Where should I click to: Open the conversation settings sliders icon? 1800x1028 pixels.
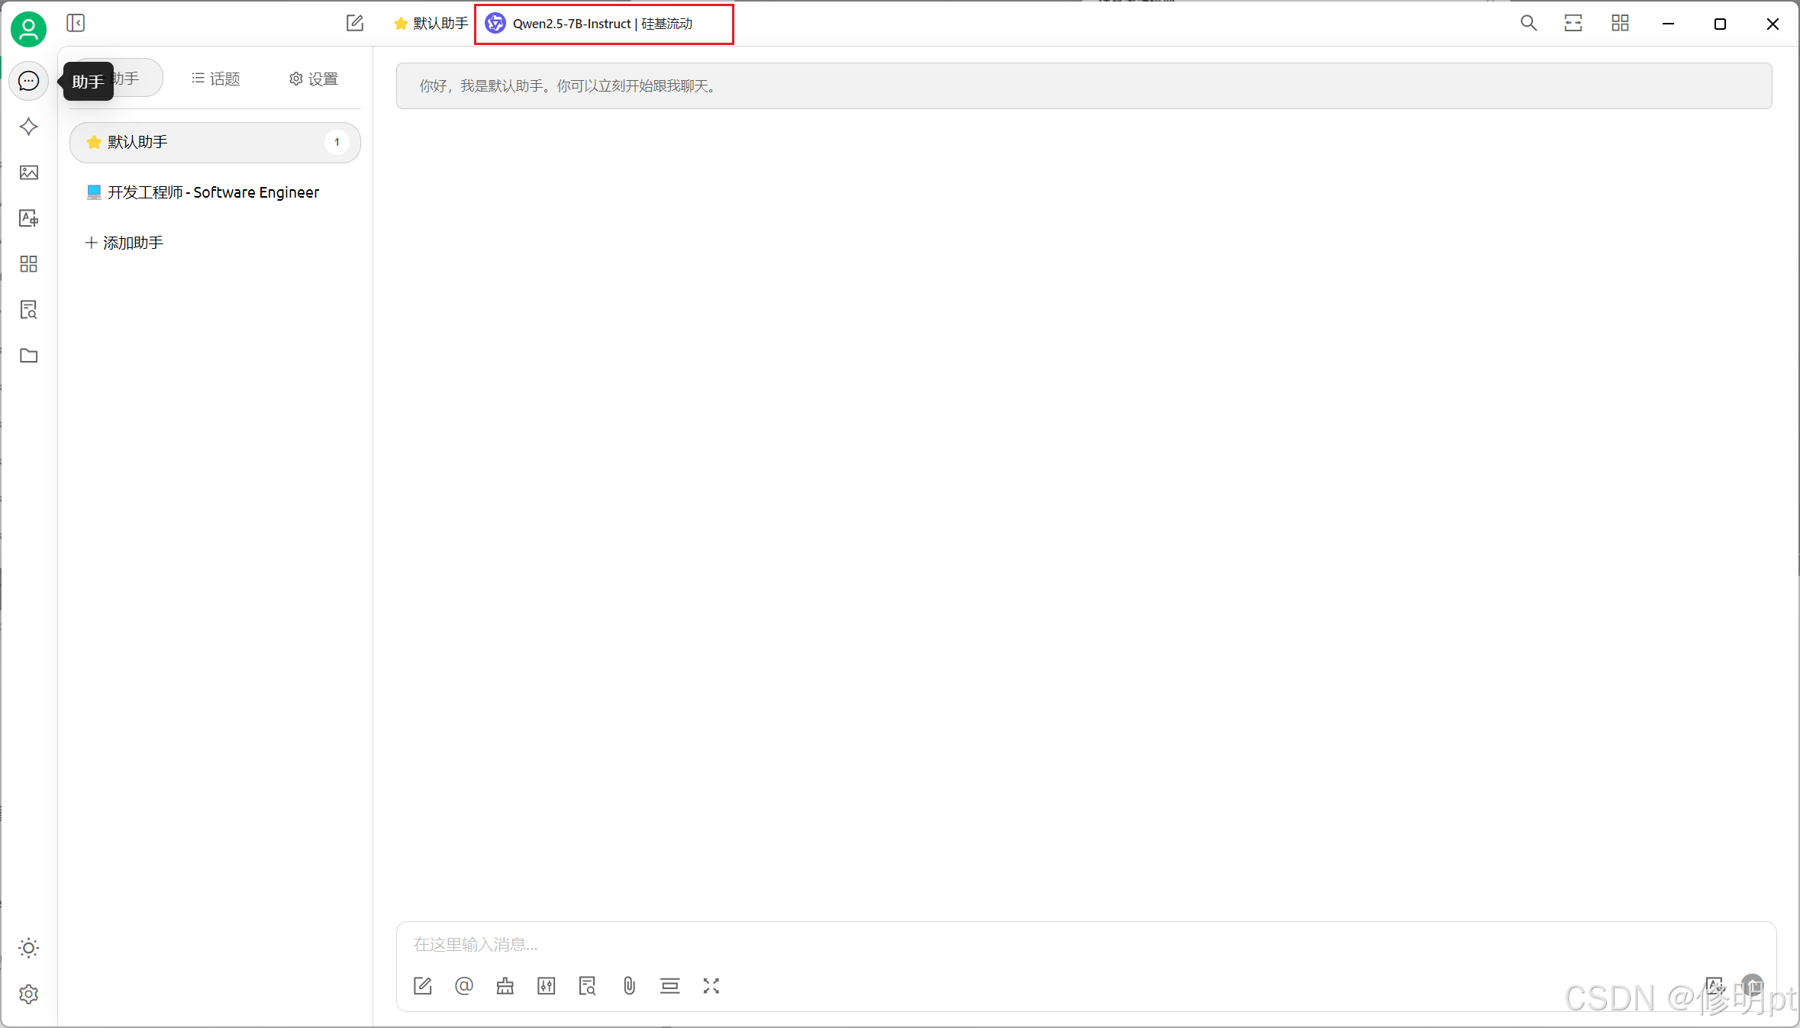point(547,986)
